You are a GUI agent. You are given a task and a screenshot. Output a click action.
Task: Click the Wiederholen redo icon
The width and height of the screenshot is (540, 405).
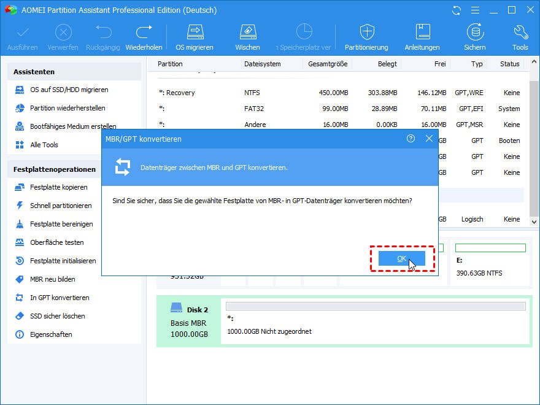[144, 33]
